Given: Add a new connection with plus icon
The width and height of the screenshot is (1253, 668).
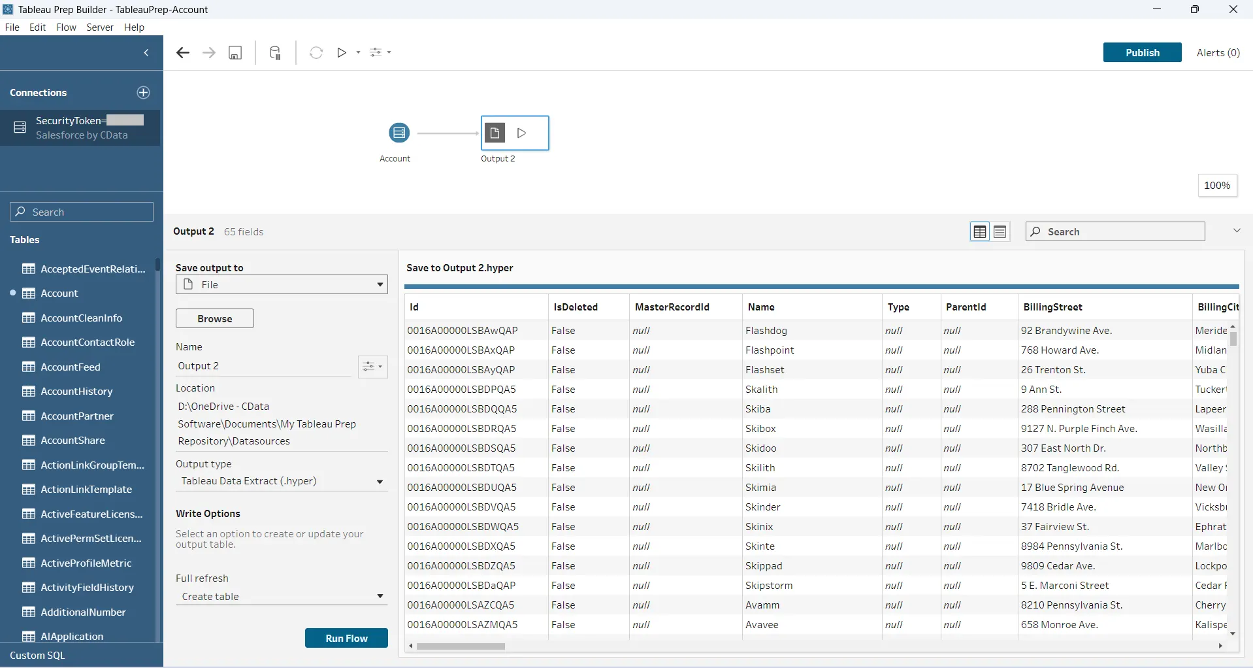Looking at the screenshot, I should (x=143, y=93).
